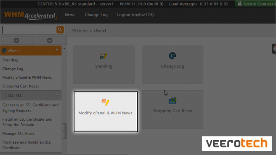Select the Modify cPanel & WHM News sidebar link
This screenshot has height=155, width=276.
pos(27,77)
